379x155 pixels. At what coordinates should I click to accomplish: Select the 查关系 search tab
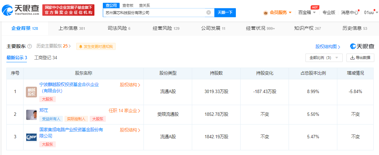[144, 5]
